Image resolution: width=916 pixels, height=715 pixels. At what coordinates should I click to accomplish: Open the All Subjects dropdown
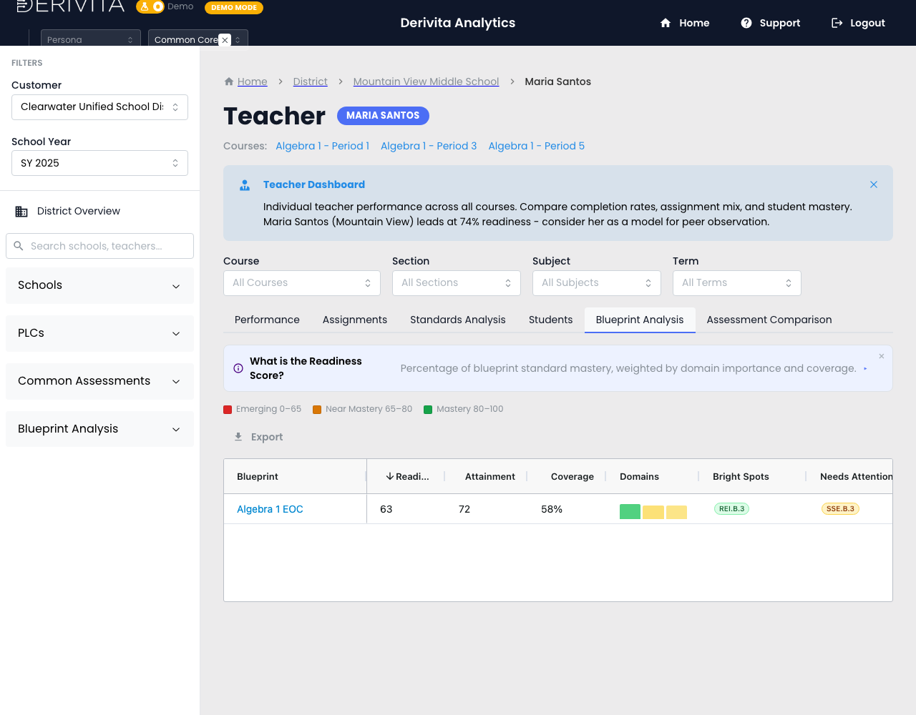tap(597, 283)
